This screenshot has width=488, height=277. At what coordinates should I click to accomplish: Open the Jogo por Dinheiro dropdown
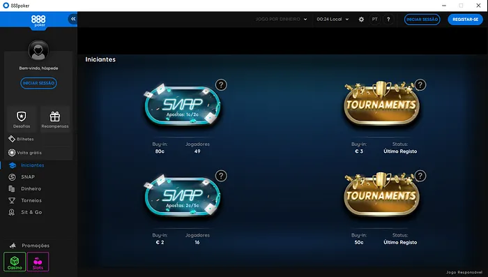pyautogui.click(x=281, y=20)
